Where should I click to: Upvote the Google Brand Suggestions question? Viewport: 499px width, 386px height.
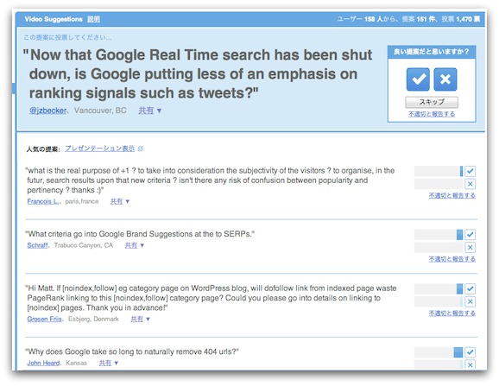(470, 235)
